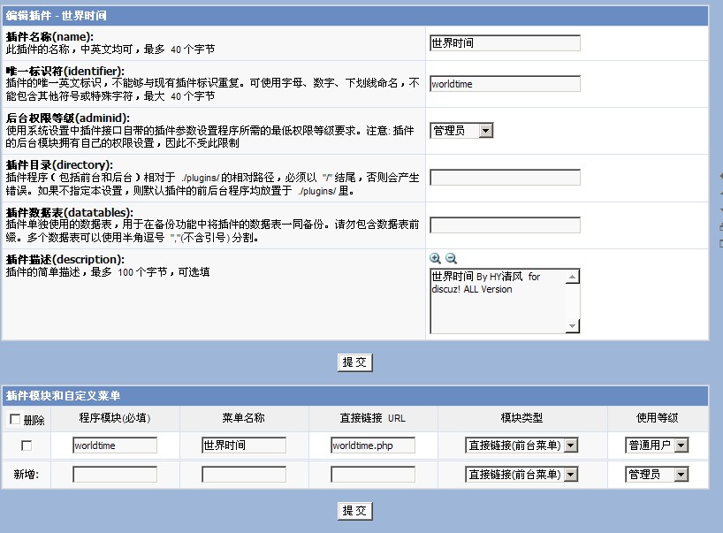Click empty URL field in 新增 row

373,475
